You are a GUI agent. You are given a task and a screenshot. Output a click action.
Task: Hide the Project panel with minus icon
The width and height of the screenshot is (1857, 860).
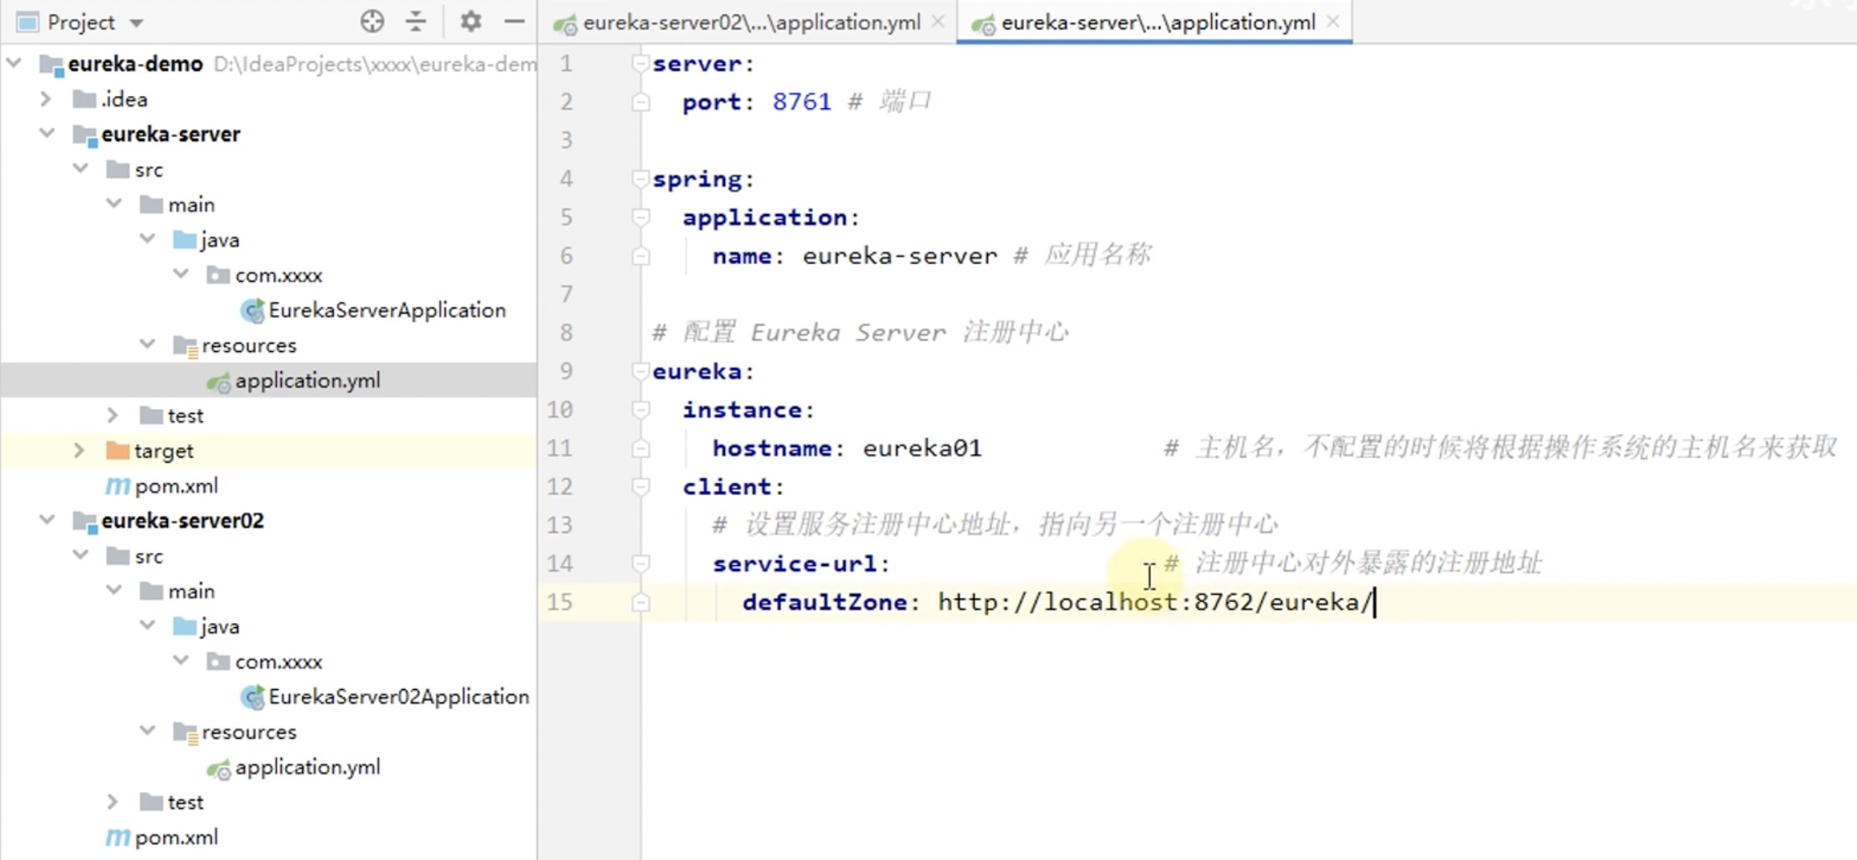[515, 22]
